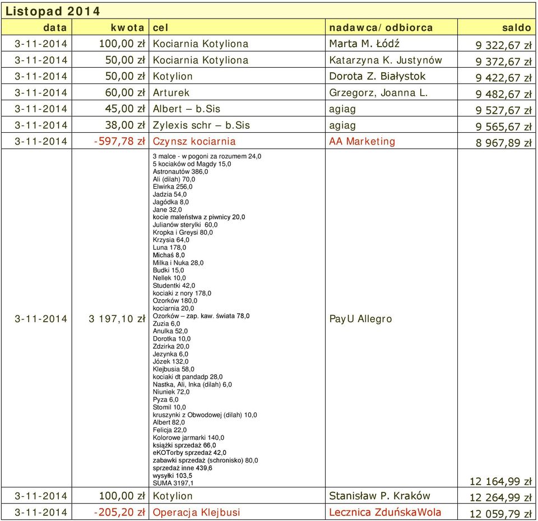The height and width of the screenshot is (521, 538).
Task: Click line 'Elwirka 256,0'
Action: click(x=173, y=187)
